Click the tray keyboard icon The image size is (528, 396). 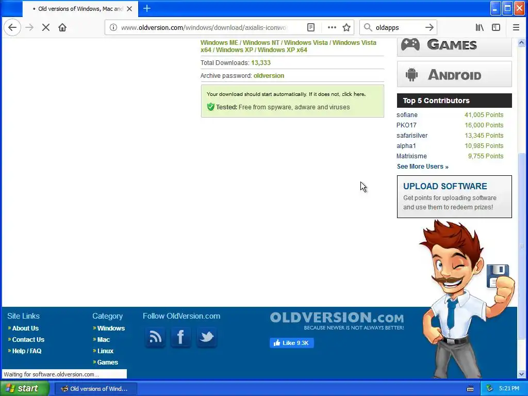coord(470,389)
